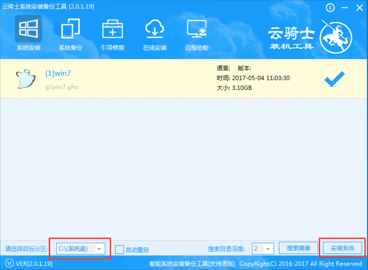Viewport: 368px width, 270px height.
Task: Close the 云骑士 installer window
Action: [x=358, y=8]
